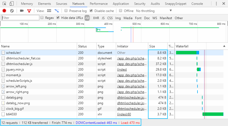Open the (index) initiator link for jquery.min.js

[122, 70]
